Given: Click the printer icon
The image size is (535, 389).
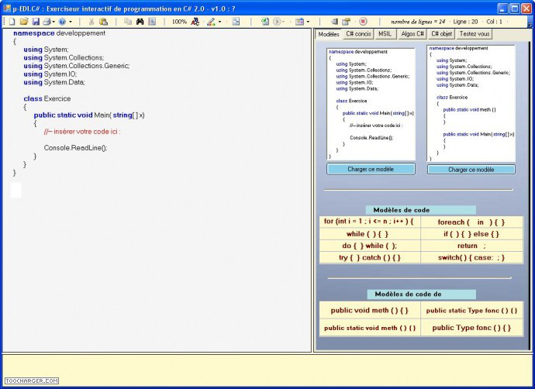Looking at the screenshot, I should [x=47, y=22].
